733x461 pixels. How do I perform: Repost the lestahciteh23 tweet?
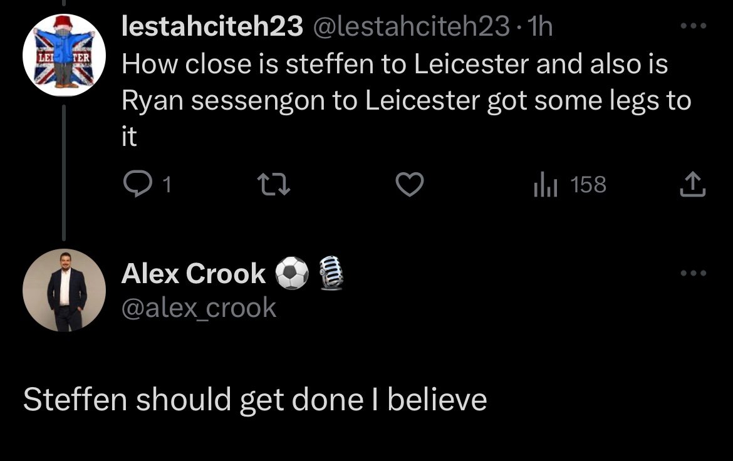point(274,184)
